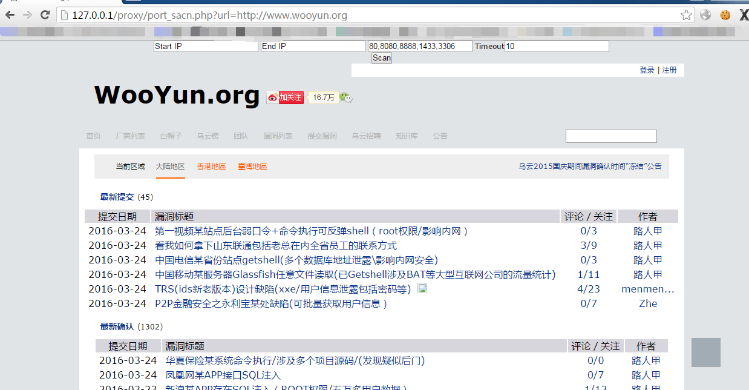Click the 1/11 comment count
749x390 pixels.
tap(589, 274)
